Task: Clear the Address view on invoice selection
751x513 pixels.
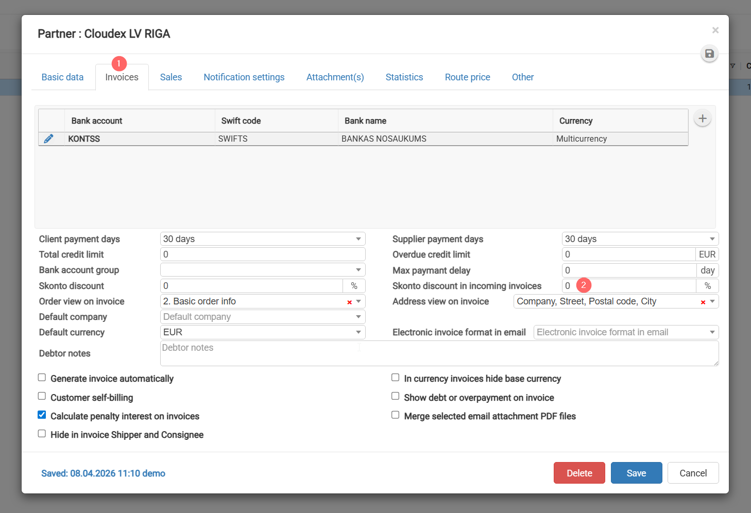Action: (x=703, y=302)
